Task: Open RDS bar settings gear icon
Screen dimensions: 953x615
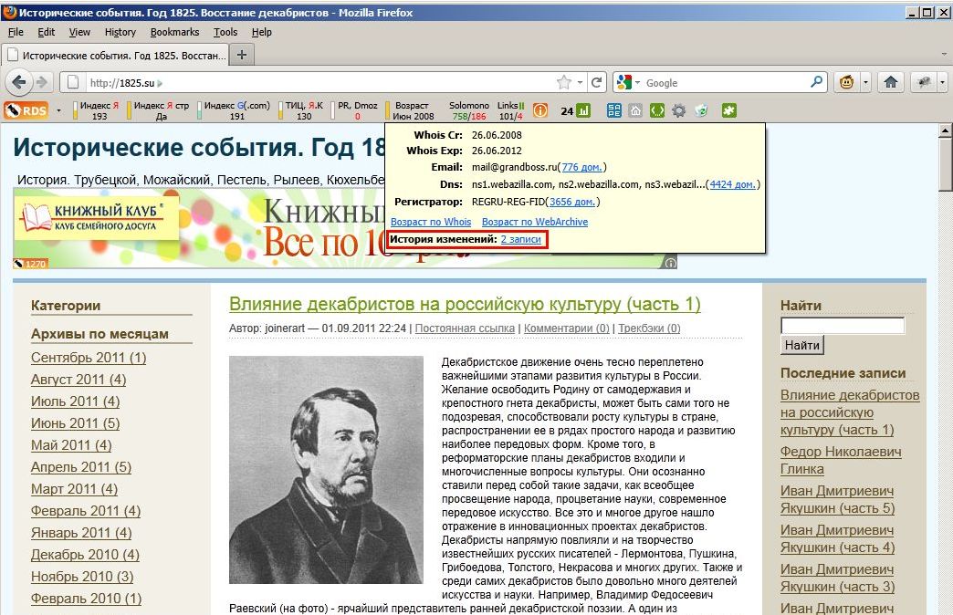Action: 679,110
